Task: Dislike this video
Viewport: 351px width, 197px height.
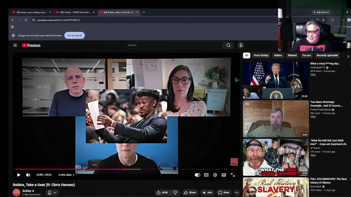Action: (175, 193)
